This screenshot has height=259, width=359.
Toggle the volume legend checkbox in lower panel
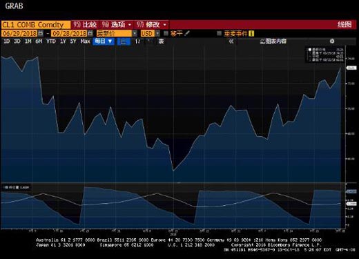6,187
